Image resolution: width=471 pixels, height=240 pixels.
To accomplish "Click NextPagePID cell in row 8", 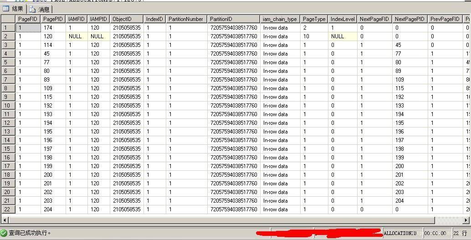I will [x=410, y=88].
